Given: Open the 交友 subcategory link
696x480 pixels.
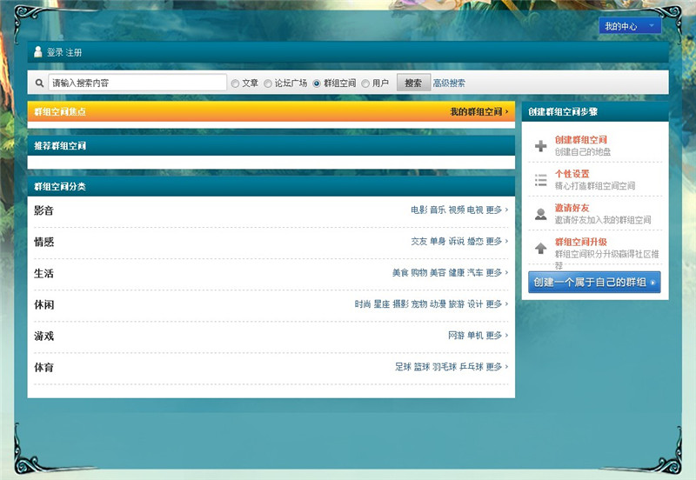Looking at the screenshot, I should (x=419, y=242).
